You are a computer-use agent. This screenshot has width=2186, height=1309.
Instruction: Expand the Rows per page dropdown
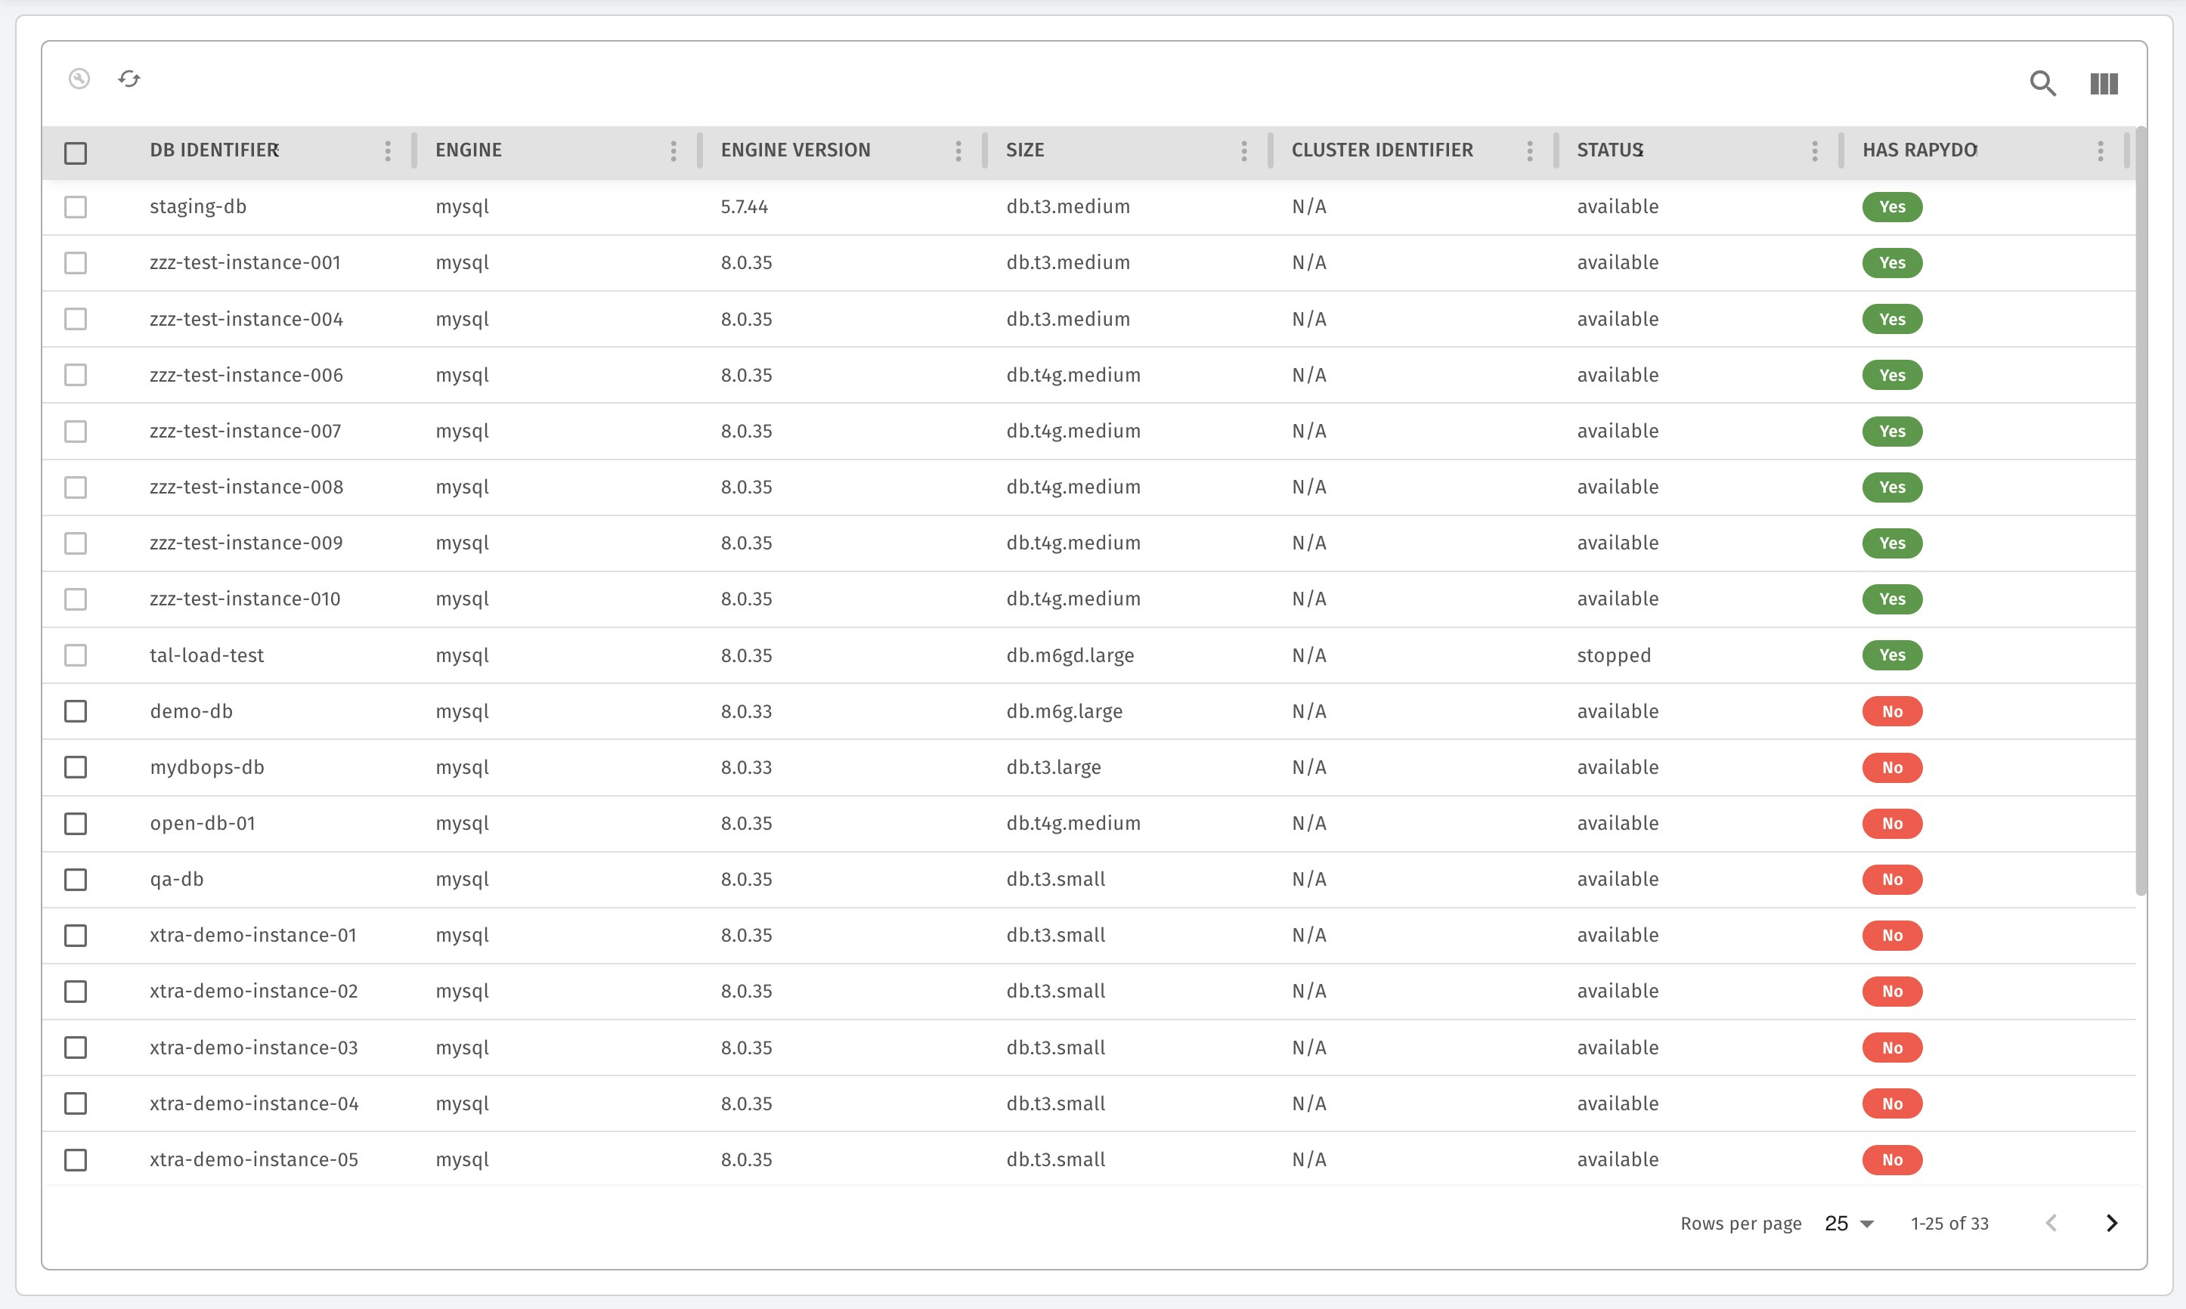[1849, 1224]
